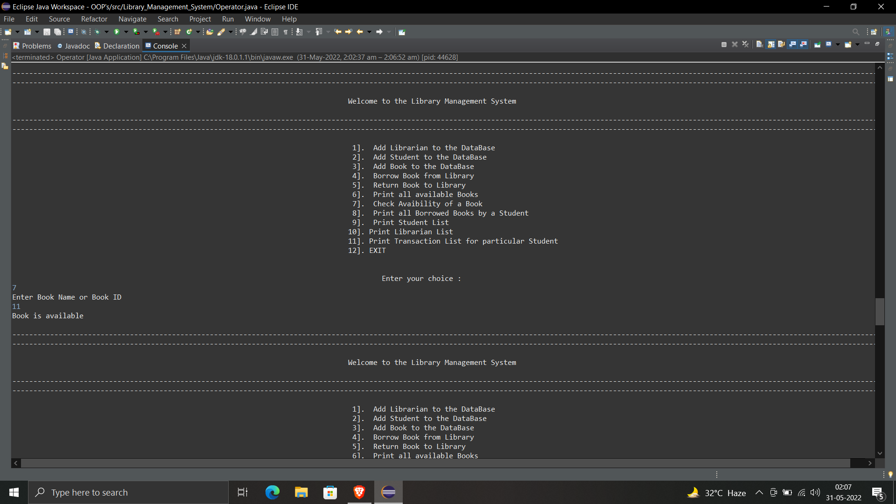
Task: Click the New Java Class icon
Action: pyautogui.click(x=189, y=32)
